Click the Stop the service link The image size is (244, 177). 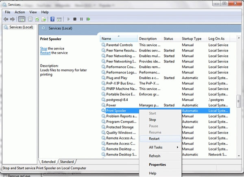pos(44,48)
